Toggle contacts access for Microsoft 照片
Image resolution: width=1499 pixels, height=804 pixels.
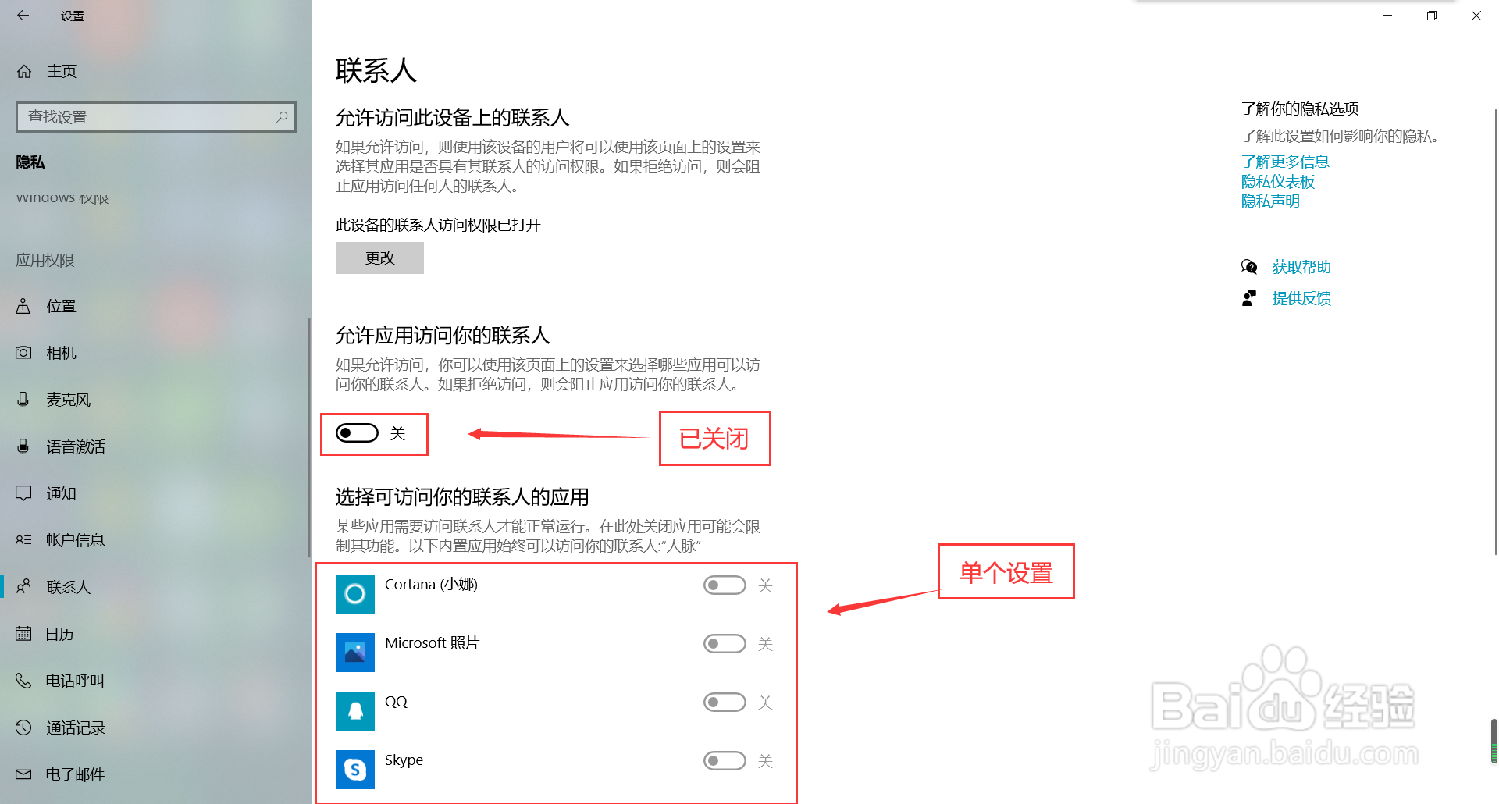coord(725,644)
